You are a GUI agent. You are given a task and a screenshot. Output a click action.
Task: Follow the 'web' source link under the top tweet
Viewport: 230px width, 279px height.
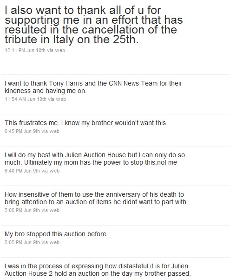(x=60, y=50)
